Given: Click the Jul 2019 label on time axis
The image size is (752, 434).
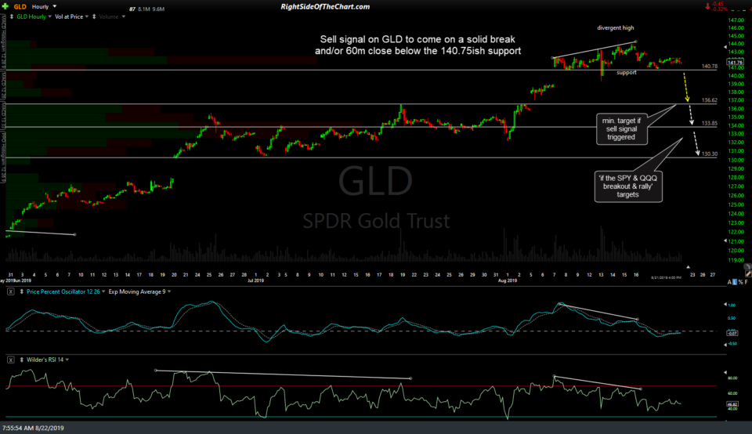Looking at the screenshot, I should coord(255,280).
